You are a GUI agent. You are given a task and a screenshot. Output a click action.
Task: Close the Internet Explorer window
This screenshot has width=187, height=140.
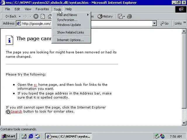(x=184, y=3)
